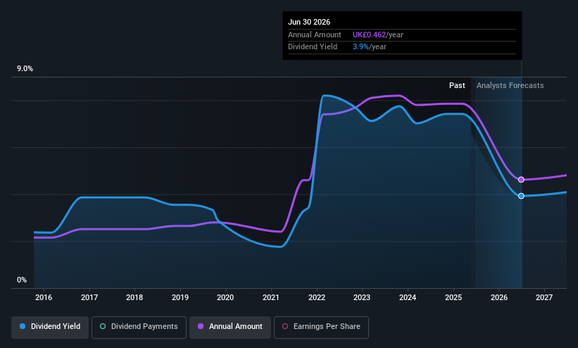Click the 2020 x-axis label
The width and height of the screenshot is (578, 348).
[225, 297]
